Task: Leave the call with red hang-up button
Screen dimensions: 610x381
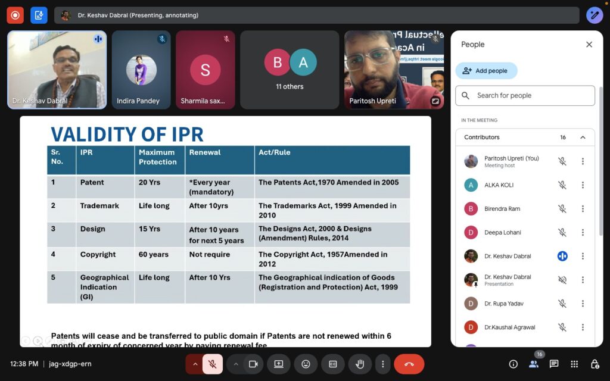Action: (x=409, y=364)
